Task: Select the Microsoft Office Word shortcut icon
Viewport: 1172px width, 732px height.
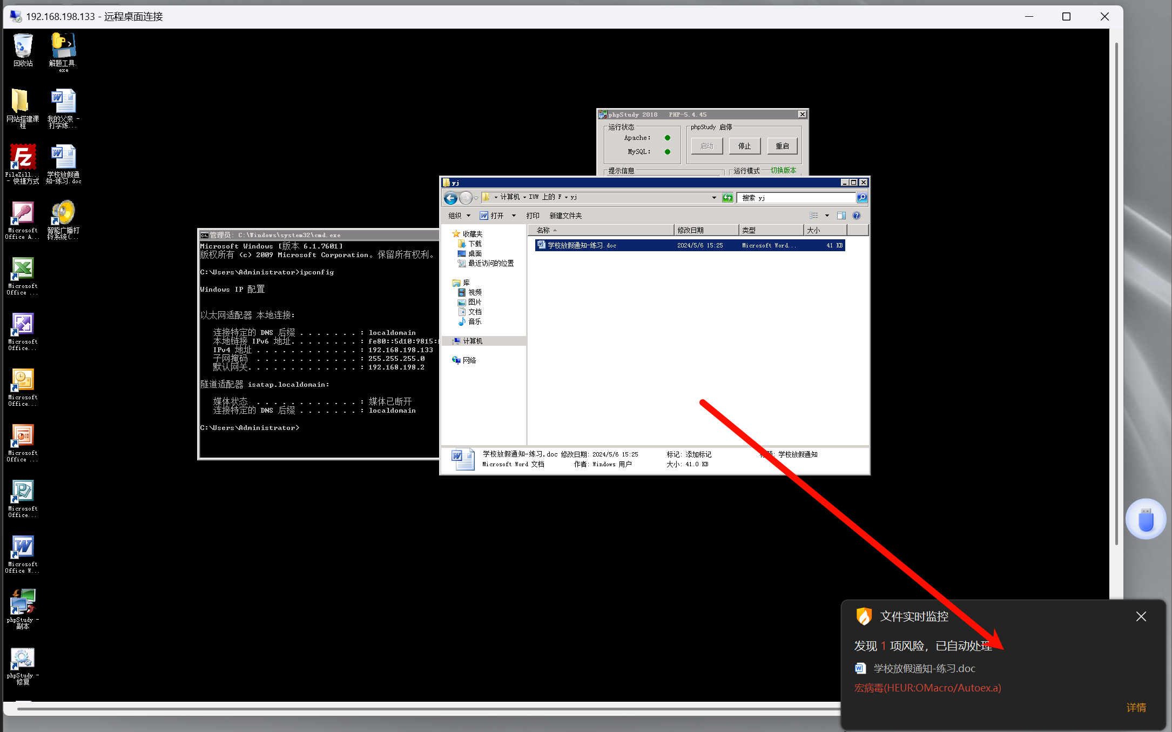Action: click(x=22, y=554)
